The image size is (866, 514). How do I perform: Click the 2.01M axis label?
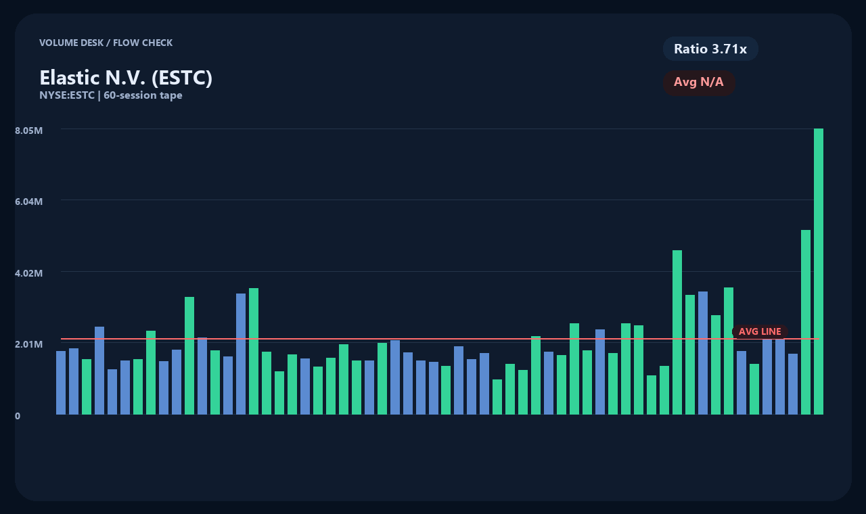(29, 344)
